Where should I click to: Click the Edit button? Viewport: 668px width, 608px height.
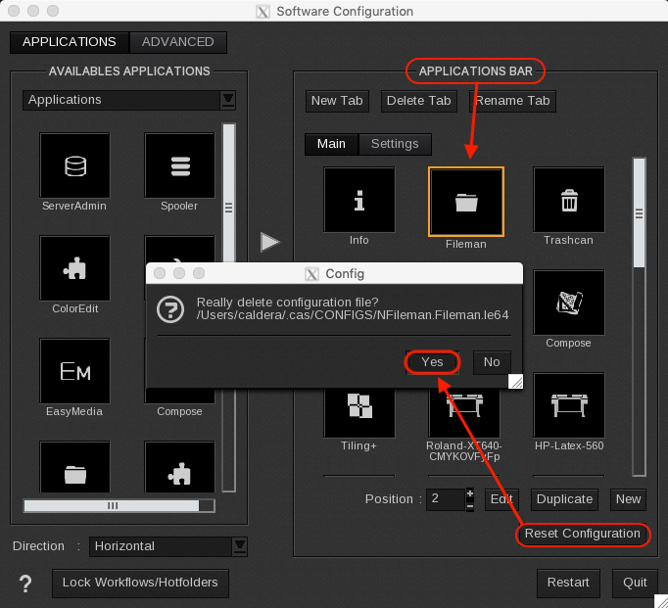(501, 499)
